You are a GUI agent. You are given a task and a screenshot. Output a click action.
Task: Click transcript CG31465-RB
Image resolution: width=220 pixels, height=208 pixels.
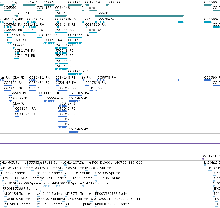coord(78,40)
